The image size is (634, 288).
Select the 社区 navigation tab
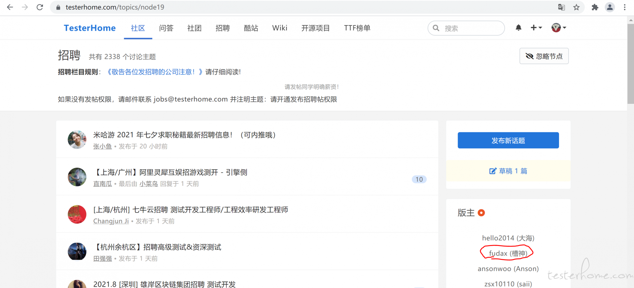(138, 28)
